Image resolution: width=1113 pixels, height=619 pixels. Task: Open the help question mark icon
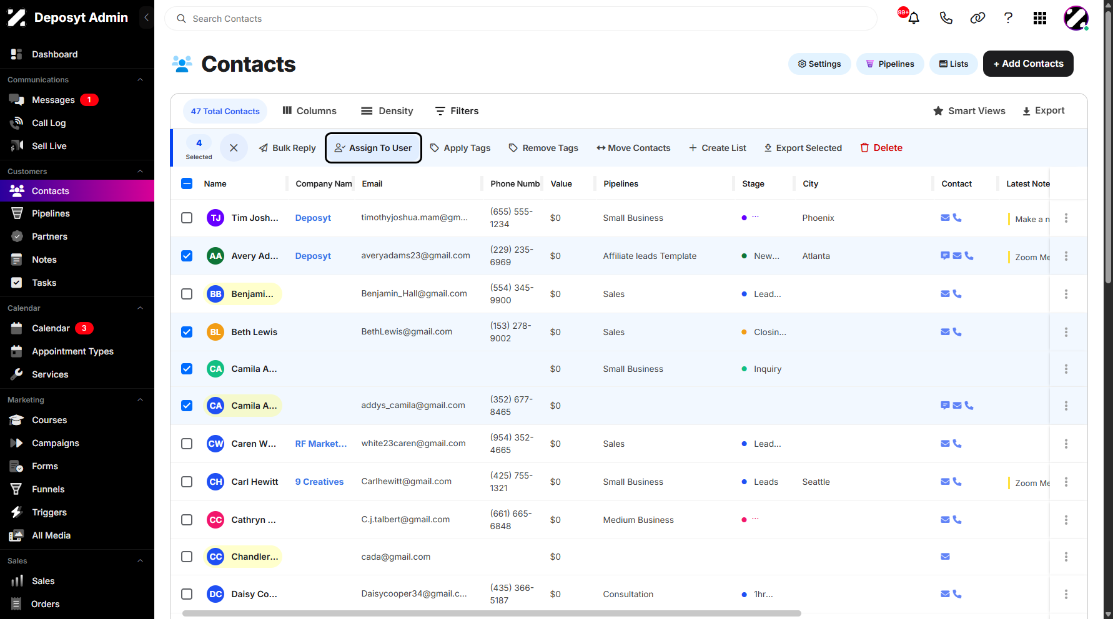(1008, 18)
